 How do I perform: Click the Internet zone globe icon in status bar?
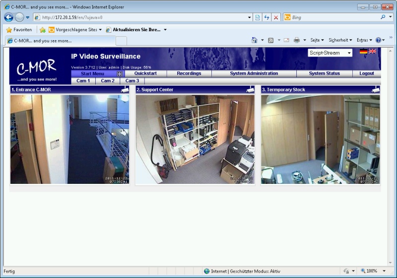coord(207,271)
